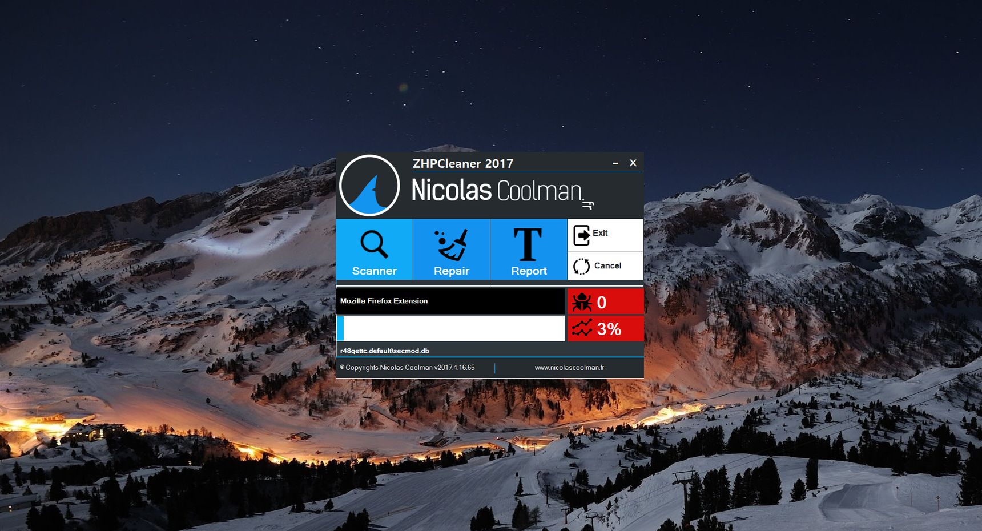Open the Report button
The width and height of the screenshot is (982, 531).
click(x=529, y=250)
